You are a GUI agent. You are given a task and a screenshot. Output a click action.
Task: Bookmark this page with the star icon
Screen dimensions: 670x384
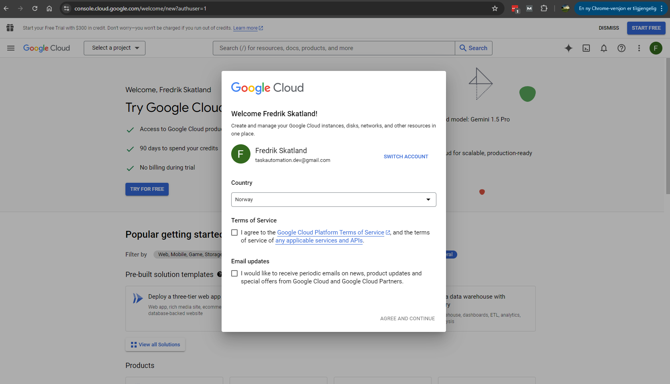(x=495, y=8)
